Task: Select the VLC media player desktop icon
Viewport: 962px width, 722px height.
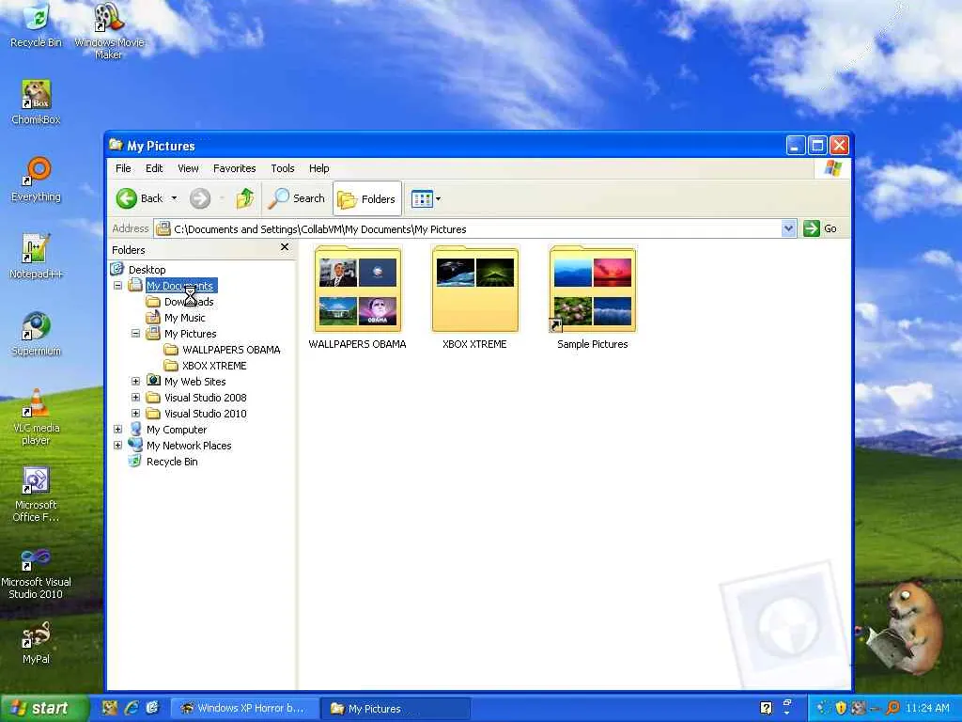Action: (x=37, y=416)
